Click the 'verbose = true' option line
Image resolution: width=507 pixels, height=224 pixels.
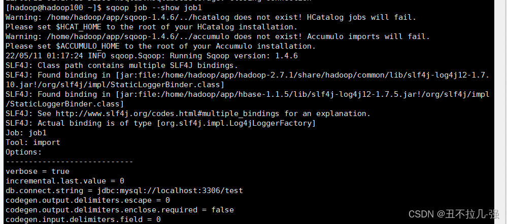pyautogui.click(x=38, y=171)
